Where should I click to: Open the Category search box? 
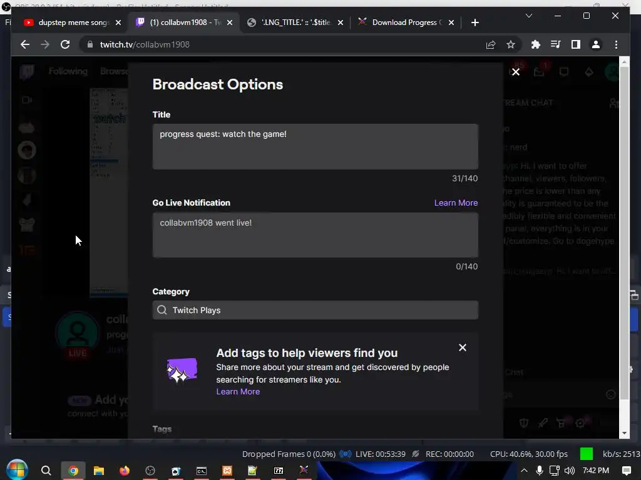(x=315, y=310)
